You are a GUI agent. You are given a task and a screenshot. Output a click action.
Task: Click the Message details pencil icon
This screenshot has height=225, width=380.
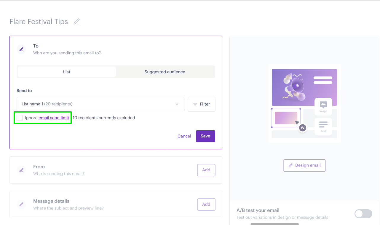point(21,205)
